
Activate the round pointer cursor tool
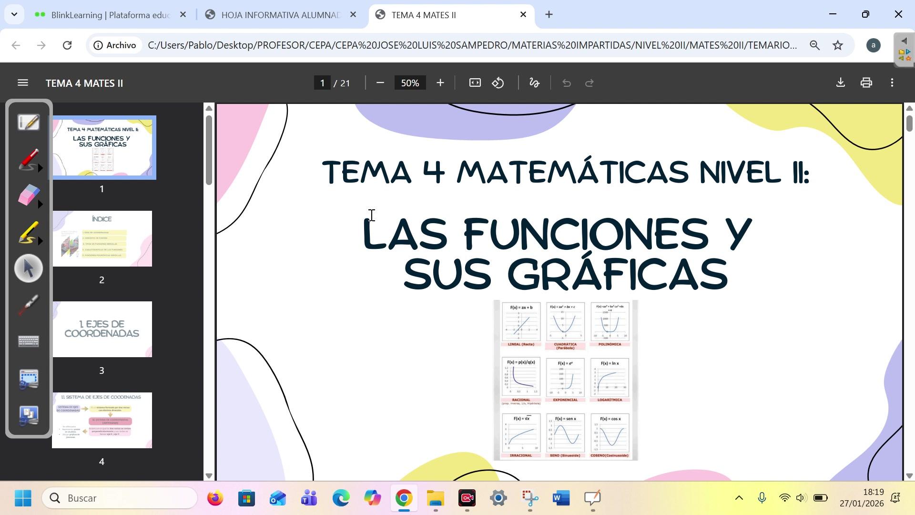click(29, 268)
